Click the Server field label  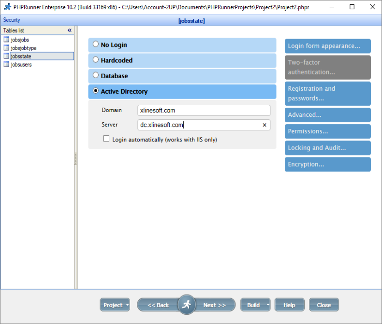[x=110, y=125]
